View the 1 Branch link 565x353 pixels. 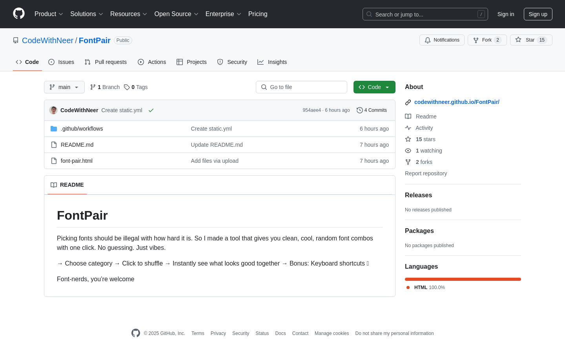(105, 87)
